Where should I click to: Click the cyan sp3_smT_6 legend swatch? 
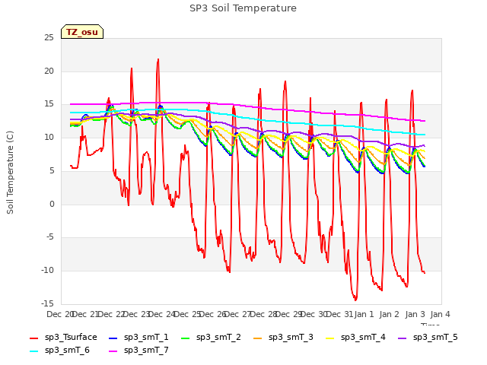(33, 351)
